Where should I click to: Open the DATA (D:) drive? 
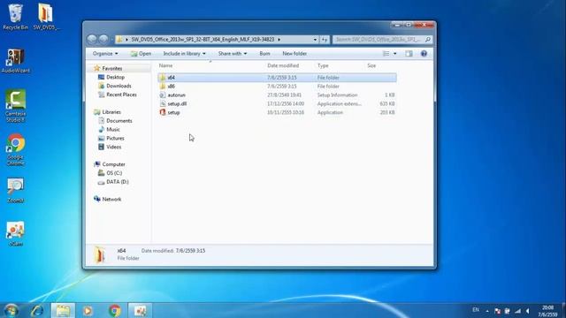point(118,182)
